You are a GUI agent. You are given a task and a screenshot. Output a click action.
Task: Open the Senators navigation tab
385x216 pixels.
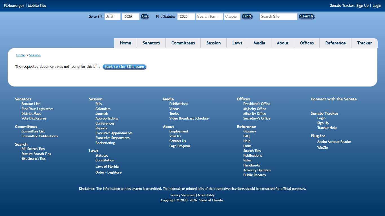tap(151, 43)
